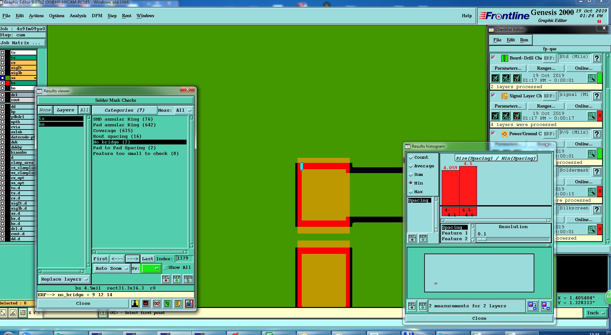Click histogram import-back arrow icon
Screen dimensions: 611x335
click(546, 306)
